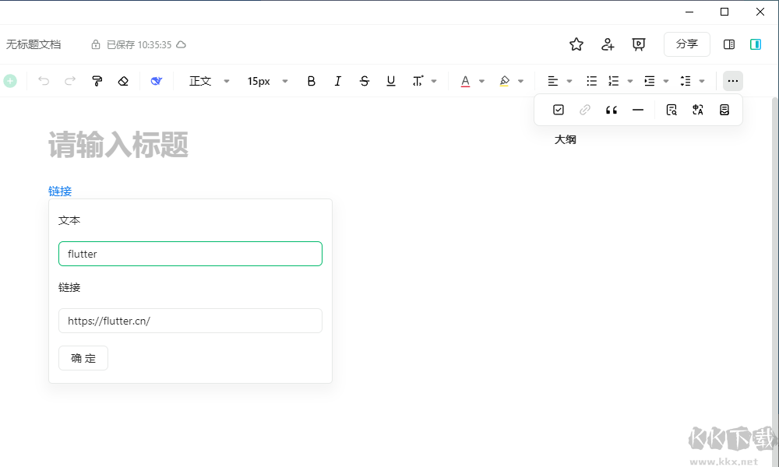Viewport: 779px width, 467px height.
Task: Open the text alignment dropdown arrow
Action: click(569, 81)
